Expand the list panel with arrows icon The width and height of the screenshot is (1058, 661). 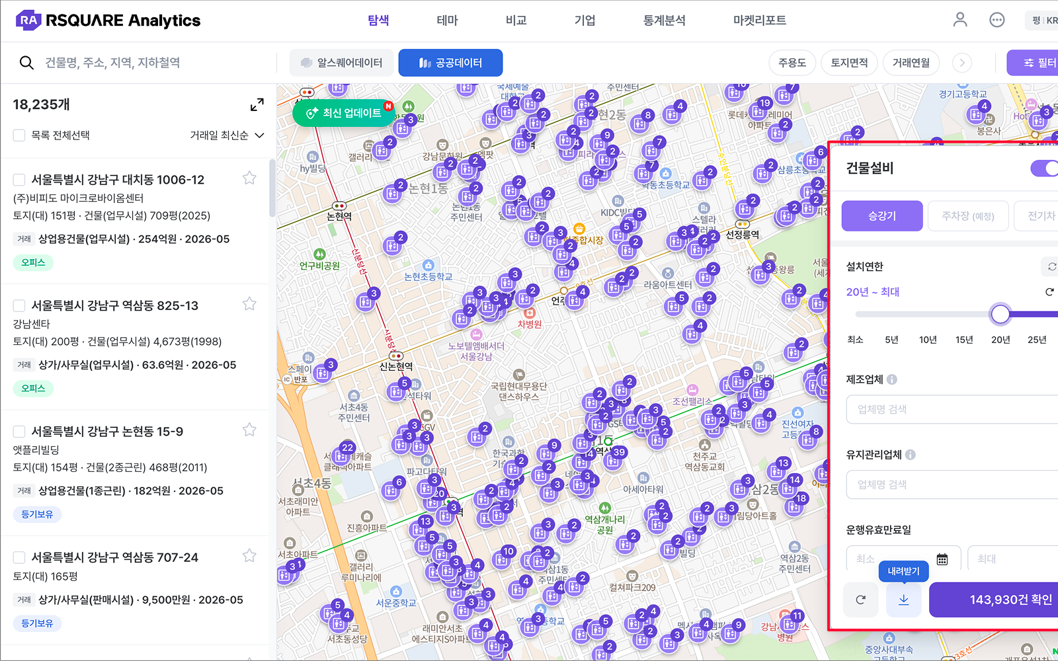tap(257, 104)
